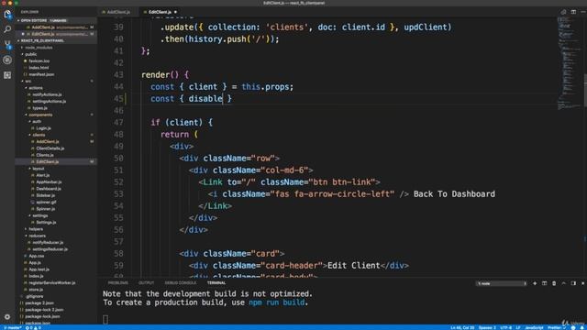This screenshot has width=587, height=330.
Task: Open spinner.gif in the layout folder
Action: pos(46,202)
